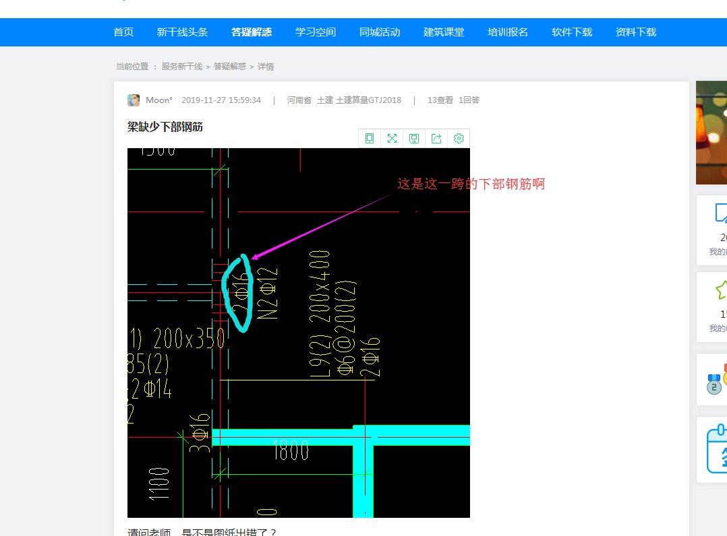Click the green star favorites icon in sidebar
The width and height of the screenshot is (727, 536).
pos(721,291)
